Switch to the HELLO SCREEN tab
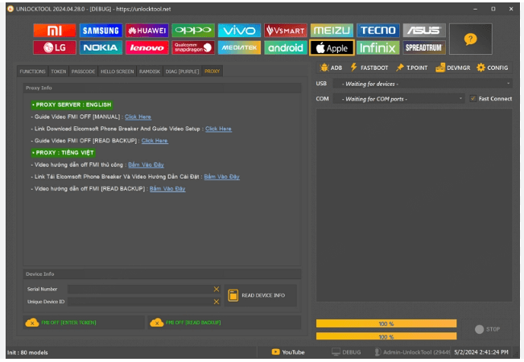This screenshot has height=362, width=524. [117, 72]
